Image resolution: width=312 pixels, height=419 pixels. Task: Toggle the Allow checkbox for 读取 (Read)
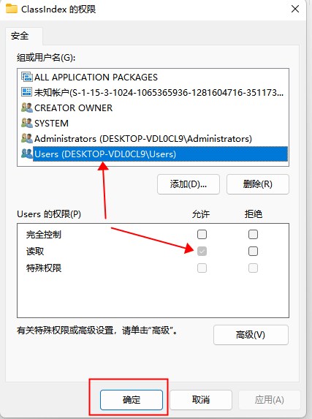click(202, 252)
